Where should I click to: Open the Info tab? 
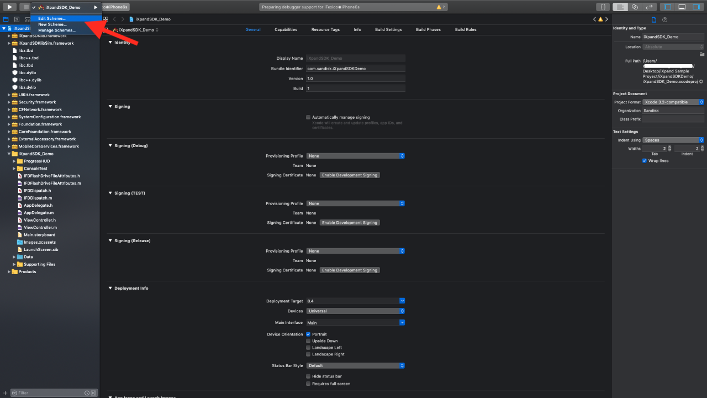click(x=357, y=30)
